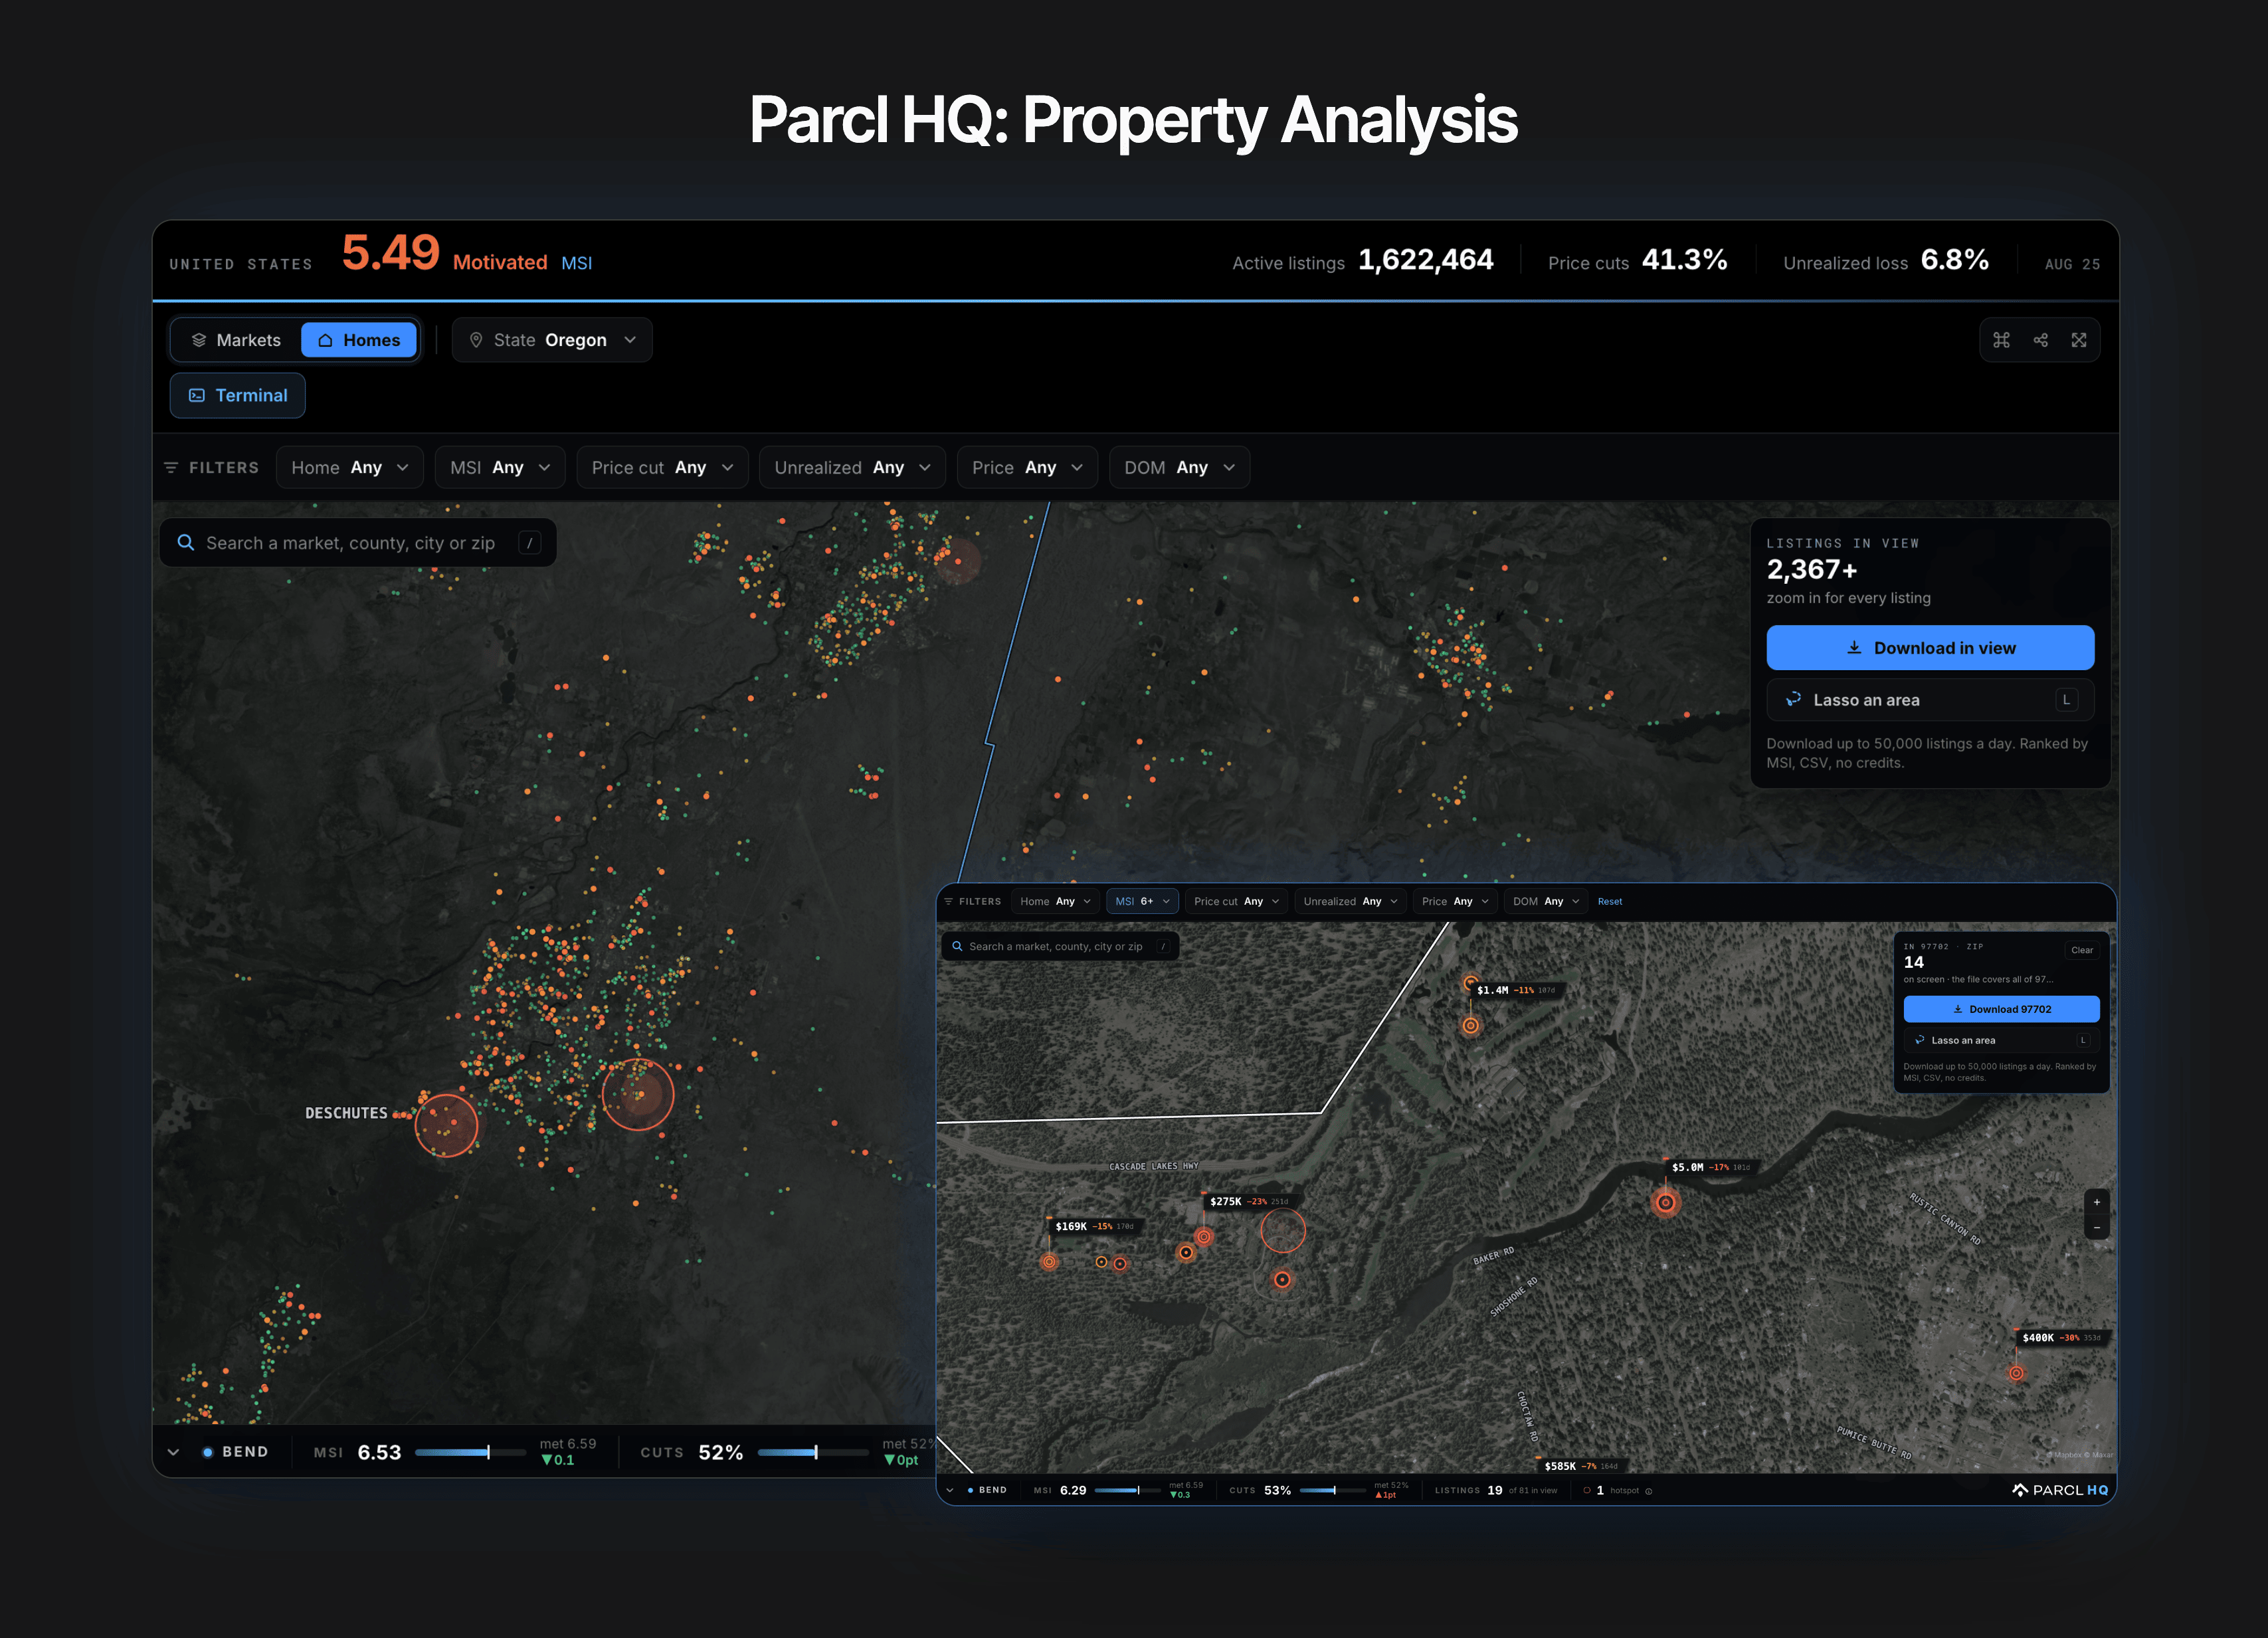Open the Unrealized filter in main bar
This screenshot has width=2268, height=1638.
coord(852,468)
